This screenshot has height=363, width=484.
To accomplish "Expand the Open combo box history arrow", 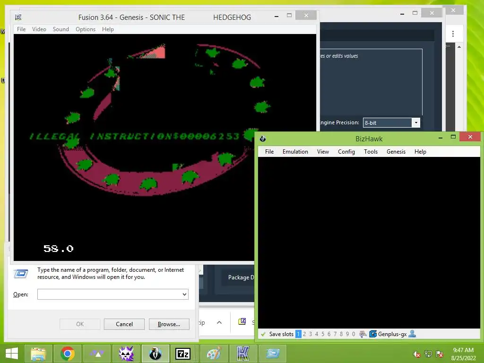I will pos(185,294).
